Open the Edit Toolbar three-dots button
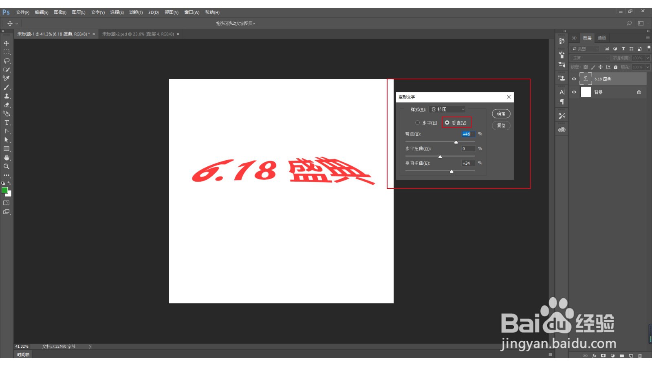 click(7, 175)
